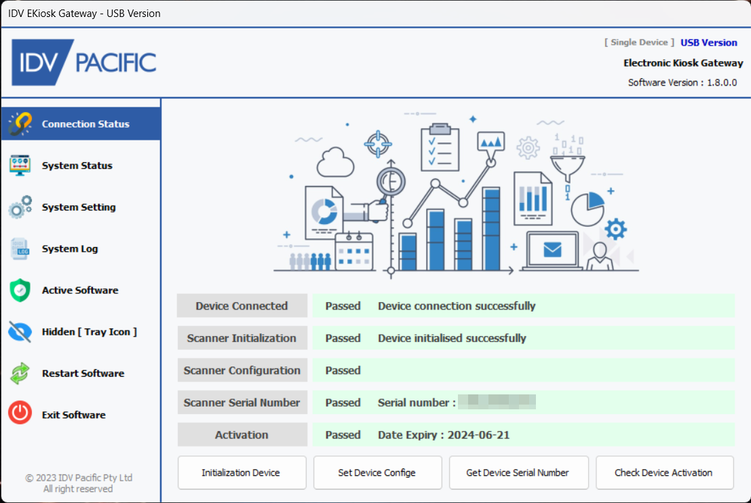Screen dimensions: 751x503
Task: Click the Set Device Confige button
Action: (377, 473)
